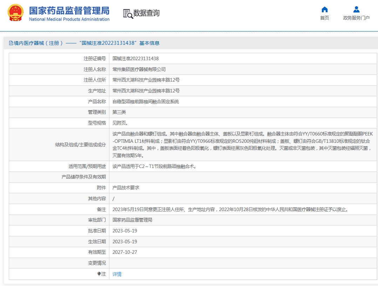Click the 适用范围/预期用途 label
Screen dimensions: 378x286
point(87,166)
